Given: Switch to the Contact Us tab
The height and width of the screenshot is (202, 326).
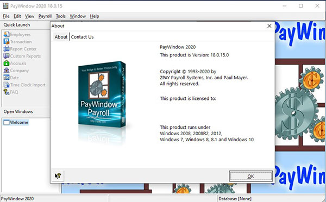Looking at the screenshot, I should click(82, 37).
